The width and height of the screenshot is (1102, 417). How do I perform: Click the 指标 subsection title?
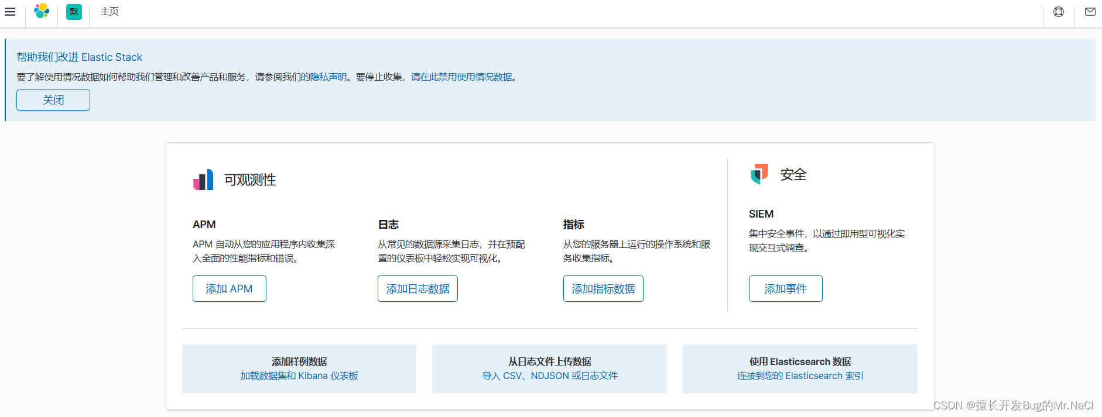[574, 225]
